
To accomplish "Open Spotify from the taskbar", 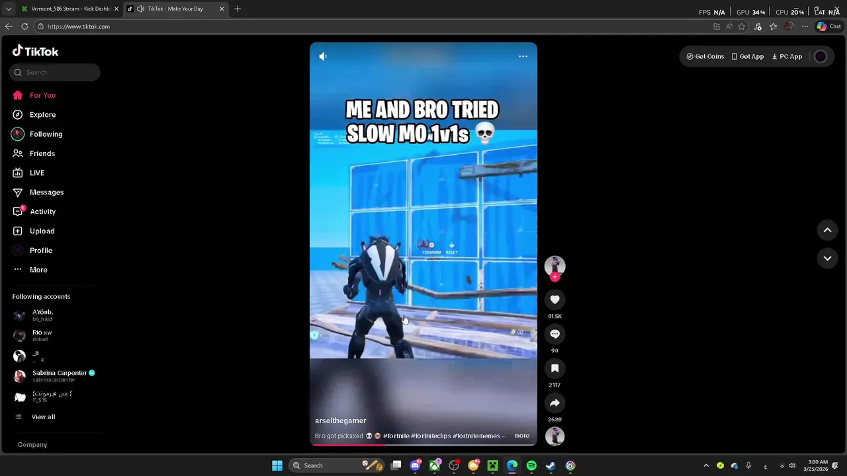I will [x=531, y=465].
